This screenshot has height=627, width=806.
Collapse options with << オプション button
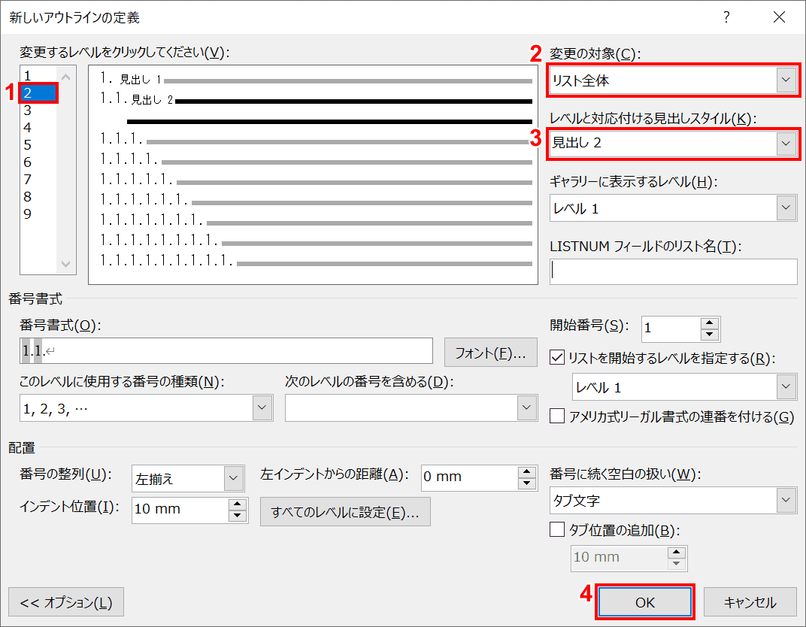pos(66,602)
